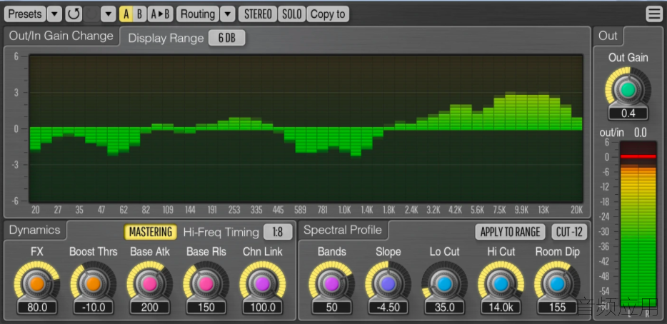Click the purple Bands knob
667x324 pixels.
332,283
